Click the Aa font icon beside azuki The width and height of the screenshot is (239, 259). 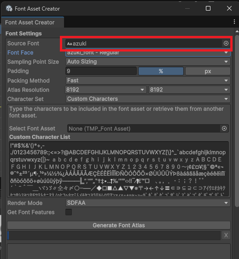pos(70,44)
